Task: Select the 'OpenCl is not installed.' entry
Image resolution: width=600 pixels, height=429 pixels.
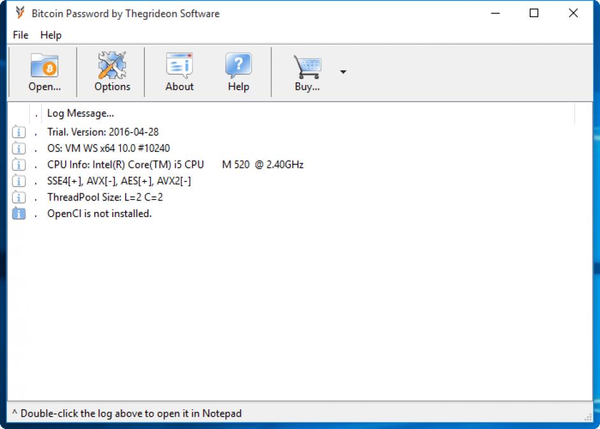Action: [100, 214]
